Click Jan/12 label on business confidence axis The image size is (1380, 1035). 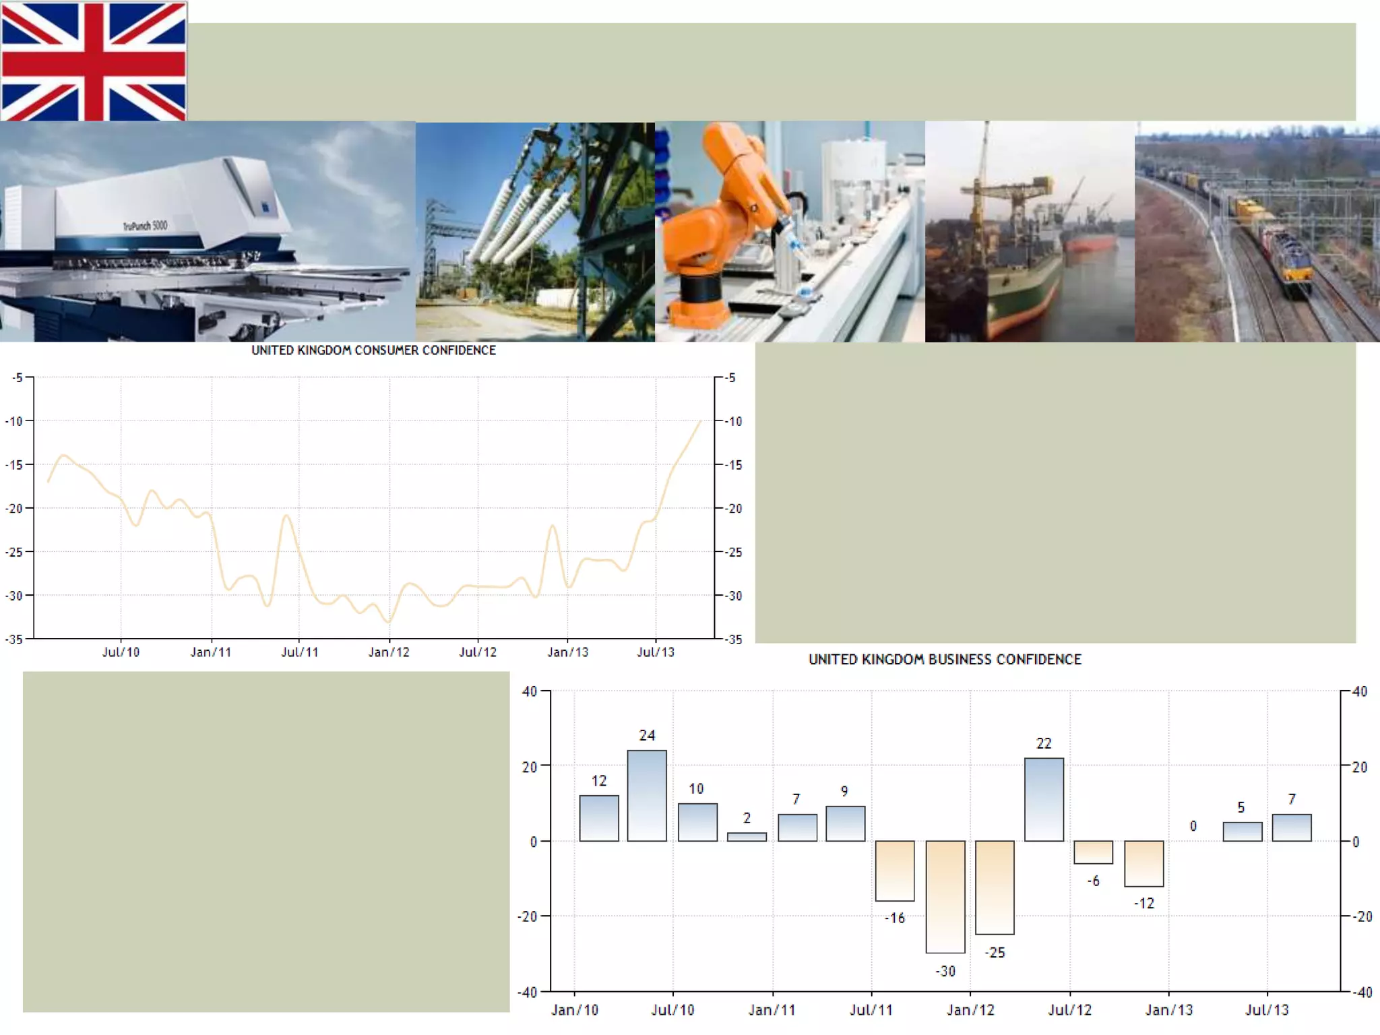pyautogui.click(x=970, y=1010)
